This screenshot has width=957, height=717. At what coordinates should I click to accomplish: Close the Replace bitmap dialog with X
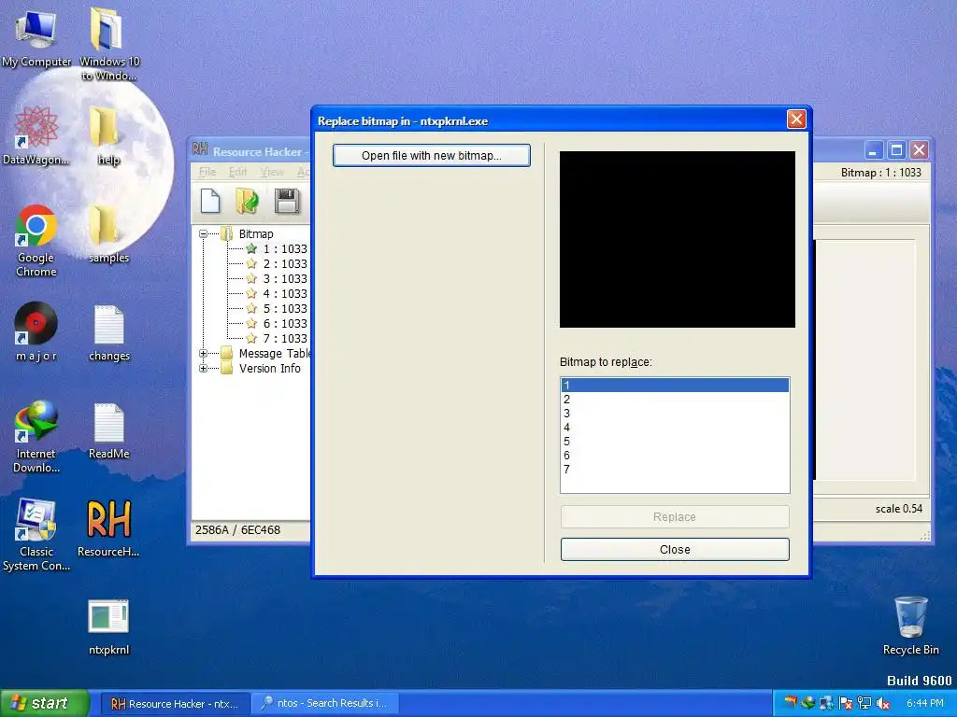tap(796, 119)
